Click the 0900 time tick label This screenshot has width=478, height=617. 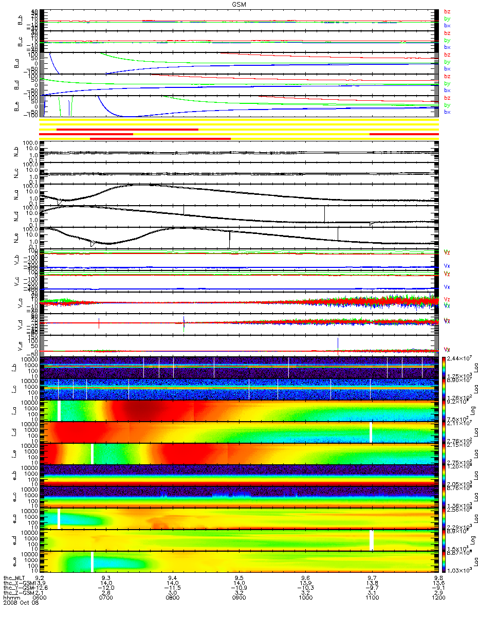click(x=239, y=598)
